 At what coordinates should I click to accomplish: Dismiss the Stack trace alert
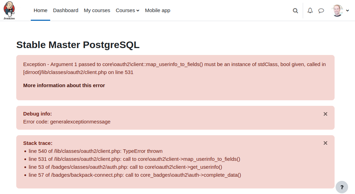(x=325, y=143)
